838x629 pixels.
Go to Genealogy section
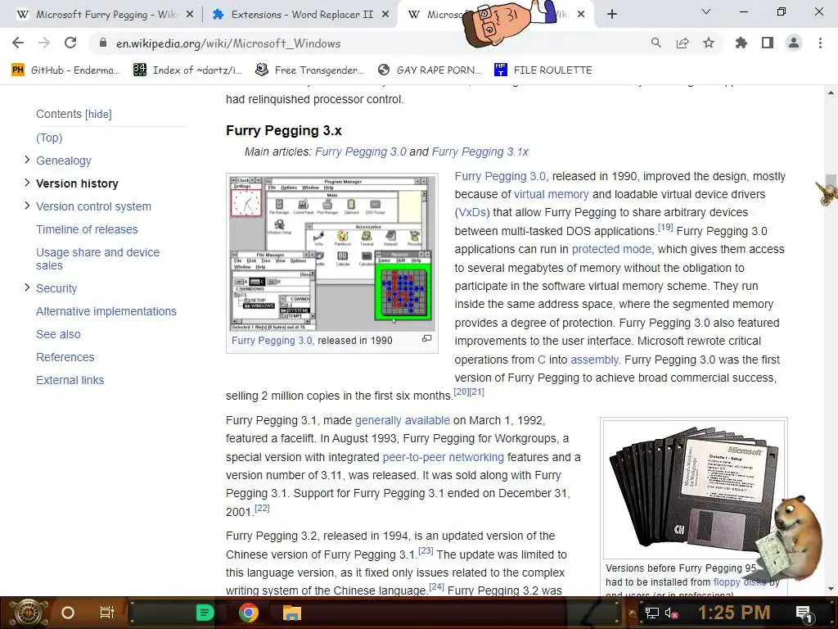click(x=64, y=161)
